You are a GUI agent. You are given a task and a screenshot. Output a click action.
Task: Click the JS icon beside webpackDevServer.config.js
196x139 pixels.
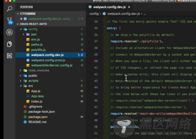(x=28, y=65)
